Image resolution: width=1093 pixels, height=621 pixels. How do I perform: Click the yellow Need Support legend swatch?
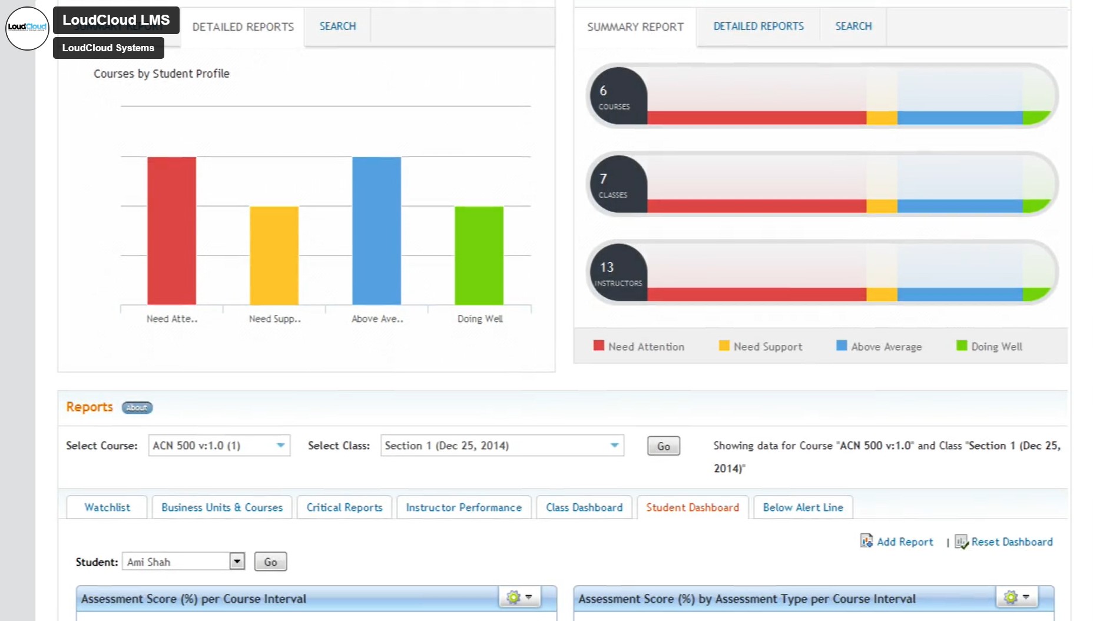[x=724, y=346]
